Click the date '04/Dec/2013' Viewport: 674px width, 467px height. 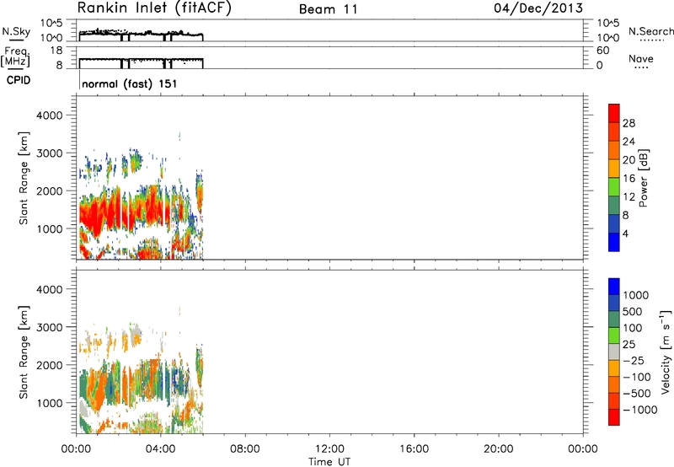[538, 8]
